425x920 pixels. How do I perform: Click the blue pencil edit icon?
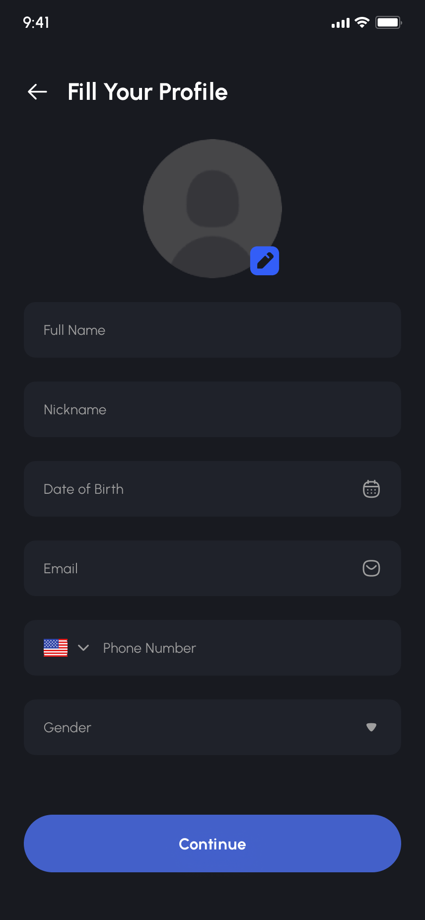(265, 261)
